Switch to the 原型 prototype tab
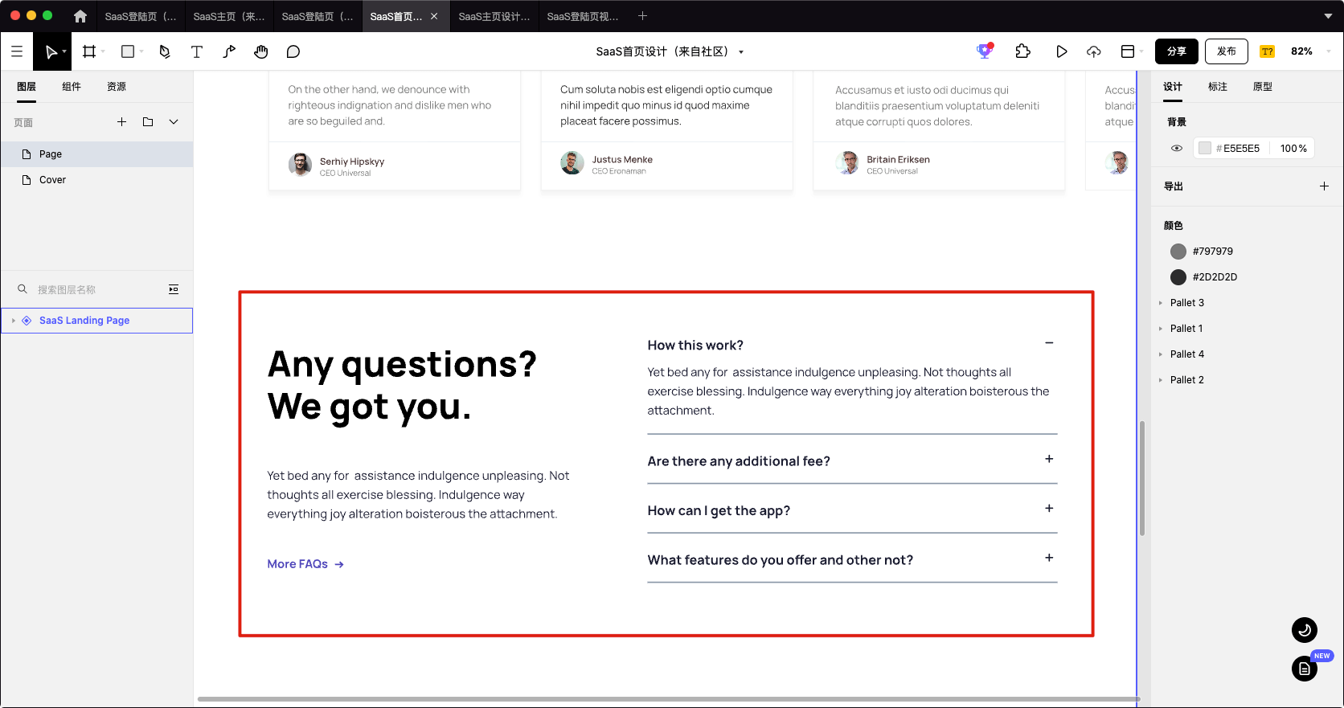This screenshot has width=1344, height=708. (1263, 87)
